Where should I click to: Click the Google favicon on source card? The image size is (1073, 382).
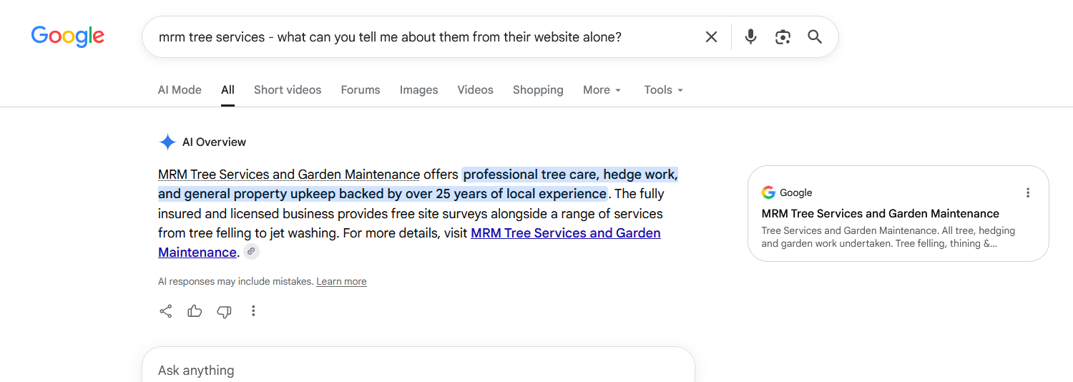(768, 192)
